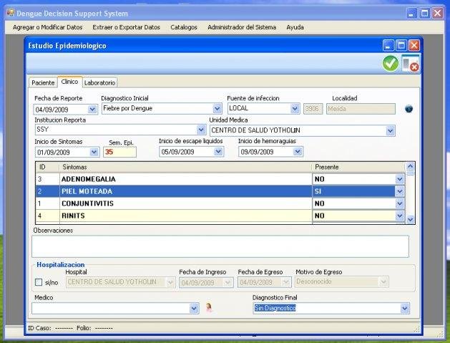
Task: Open the Administrador del Sistema menu
Action: tap(242, 27)
